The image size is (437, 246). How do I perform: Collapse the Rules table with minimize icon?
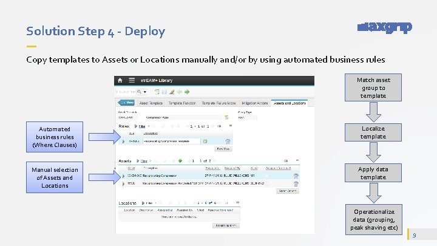click(231, 126)
